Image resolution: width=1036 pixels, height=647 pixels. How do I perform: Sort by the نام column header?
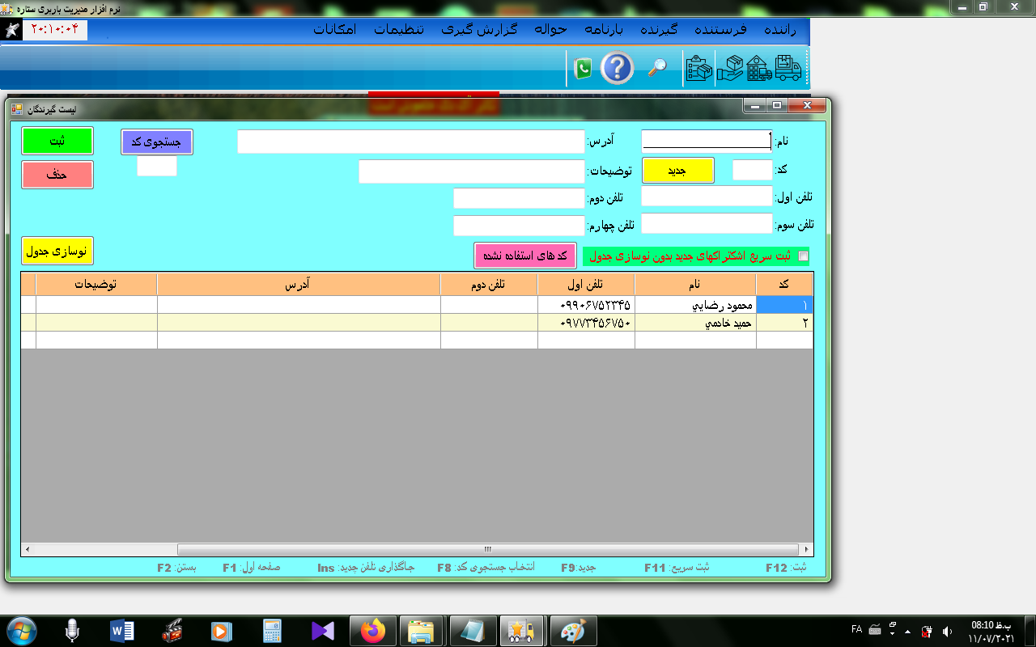(x=695, y=284)
